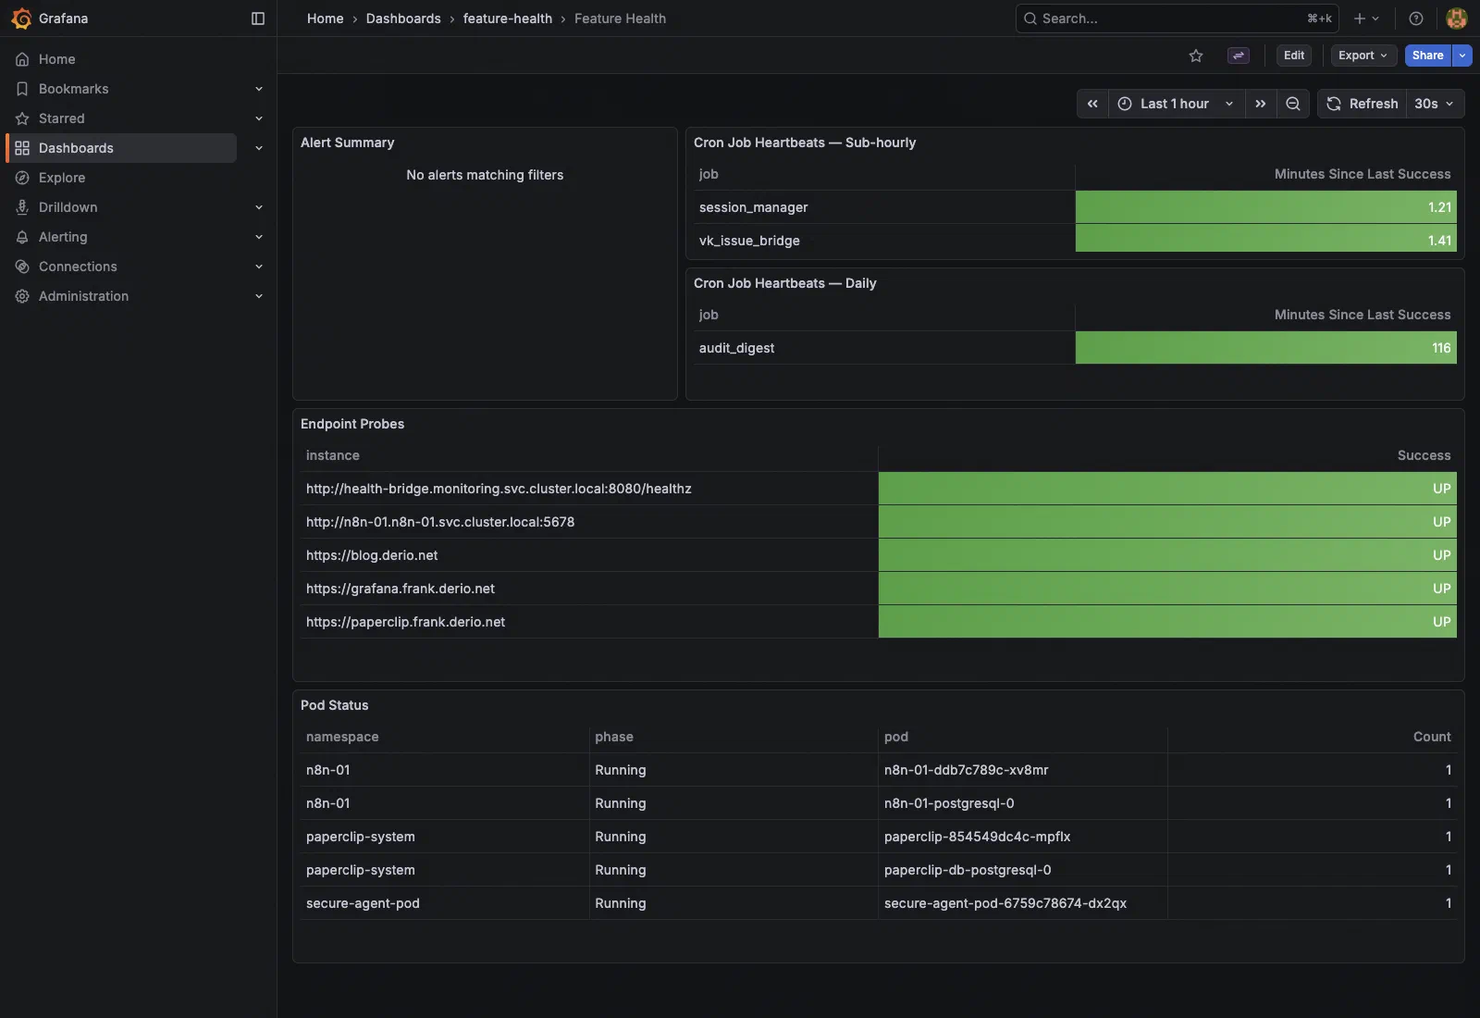This screenshot has height=1018, width=1480.
Task: Expand the Alerting section chevron
Action: tap(259, 237)
